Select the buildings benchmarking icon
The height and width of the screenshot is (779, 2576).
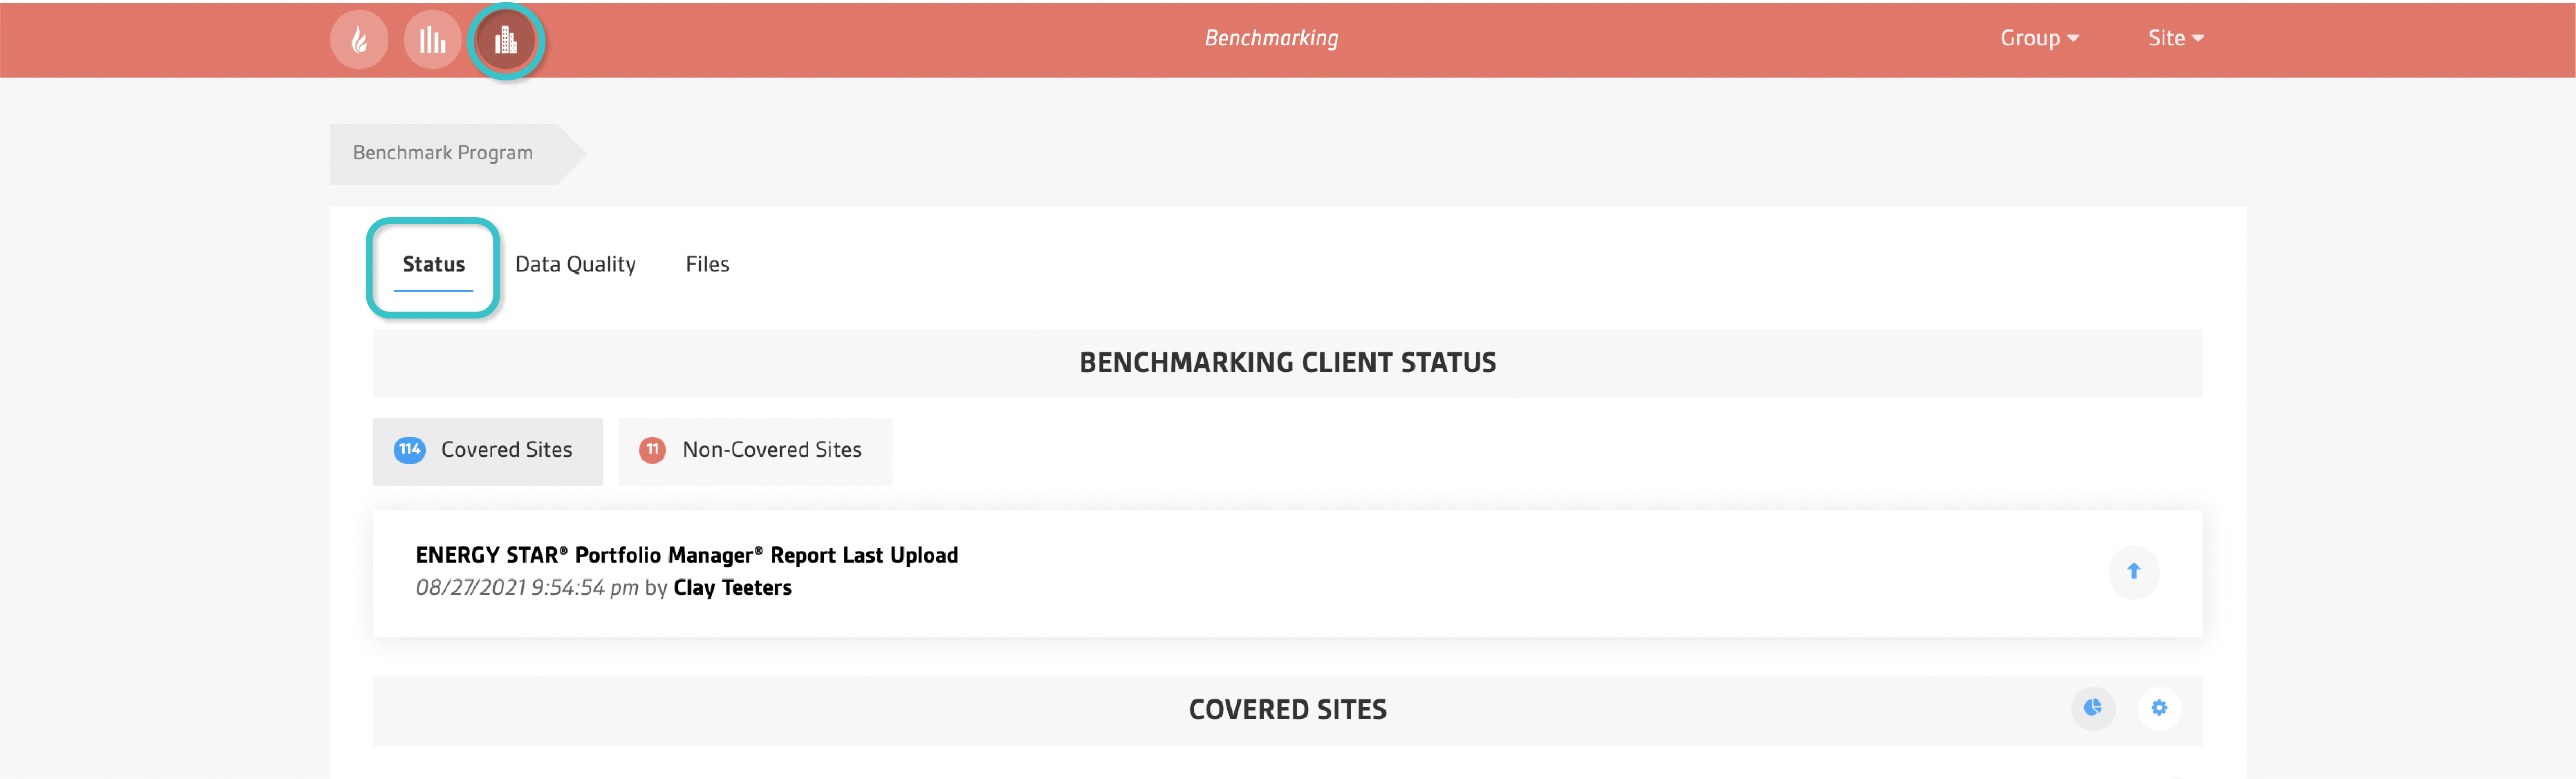[x=506, y=40]
